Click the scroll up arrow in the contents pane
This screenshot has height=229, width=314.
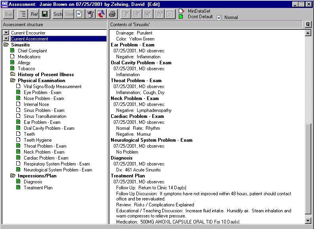click(x=308, y=33)
